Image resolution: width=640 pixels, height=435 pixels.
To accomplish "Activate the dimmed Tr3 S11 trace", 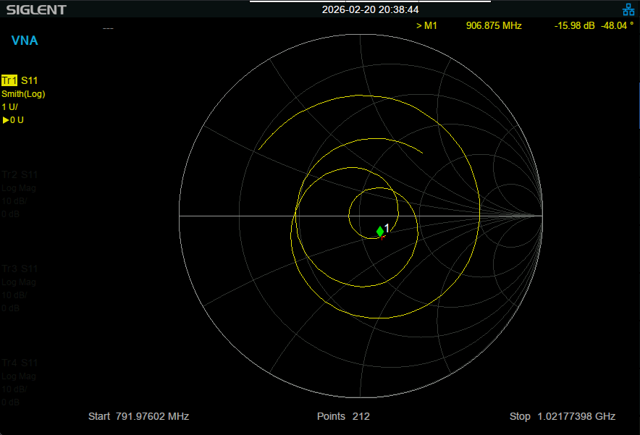I will [20, 269].
